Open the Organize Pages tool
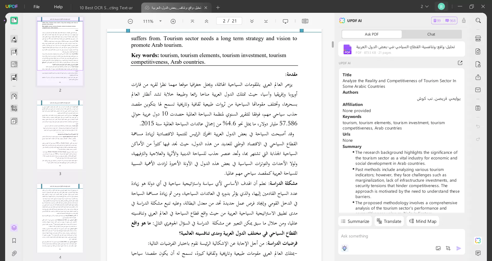 pos(14,64)
